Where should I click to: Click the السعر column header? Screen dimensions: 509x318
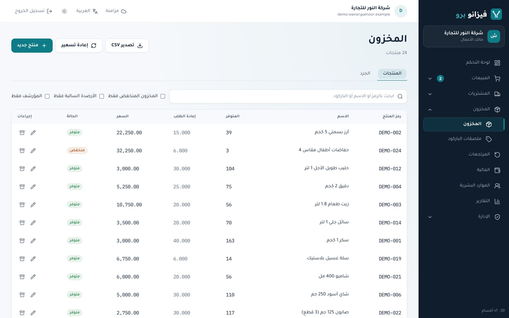click(123, 116)
